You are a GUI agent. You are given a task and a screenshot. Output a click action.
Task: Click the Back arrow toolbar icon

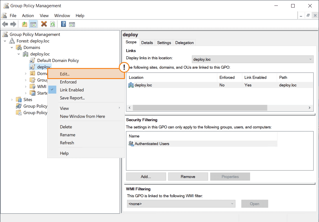coord(5,24)
